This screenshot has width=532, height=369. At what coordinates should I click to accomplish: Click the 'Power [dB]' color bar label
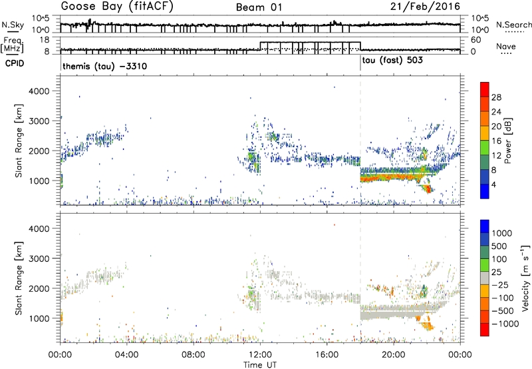507,141
